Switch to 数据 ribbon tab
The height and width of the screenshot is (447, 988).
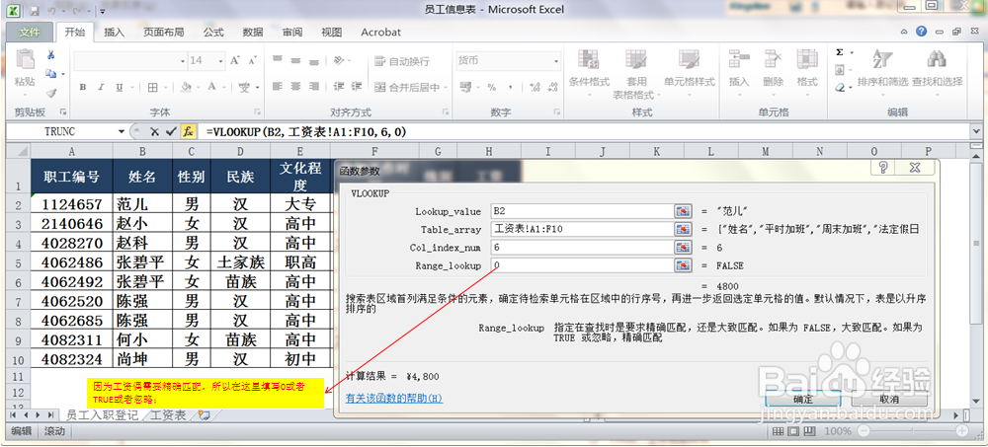(x=253, y=33)
